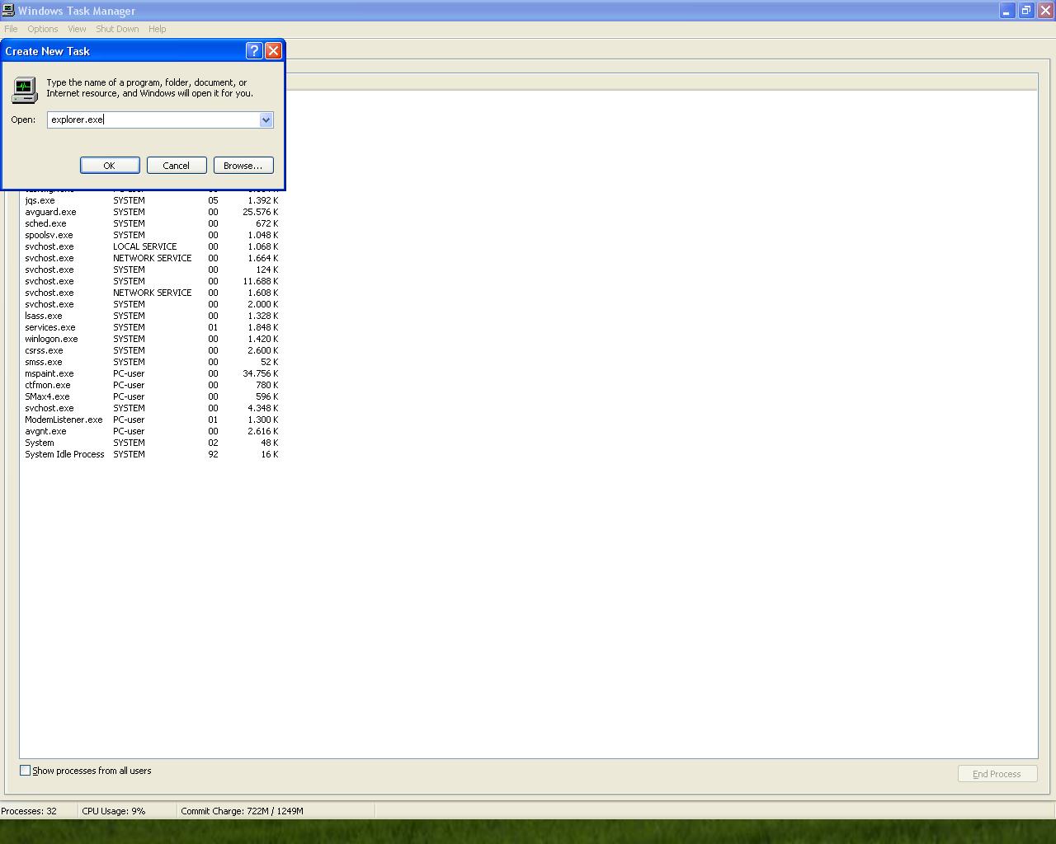
Task: Select the svchost.exe row owned by LOCAL SERVICE
Action: click(151, 246)
